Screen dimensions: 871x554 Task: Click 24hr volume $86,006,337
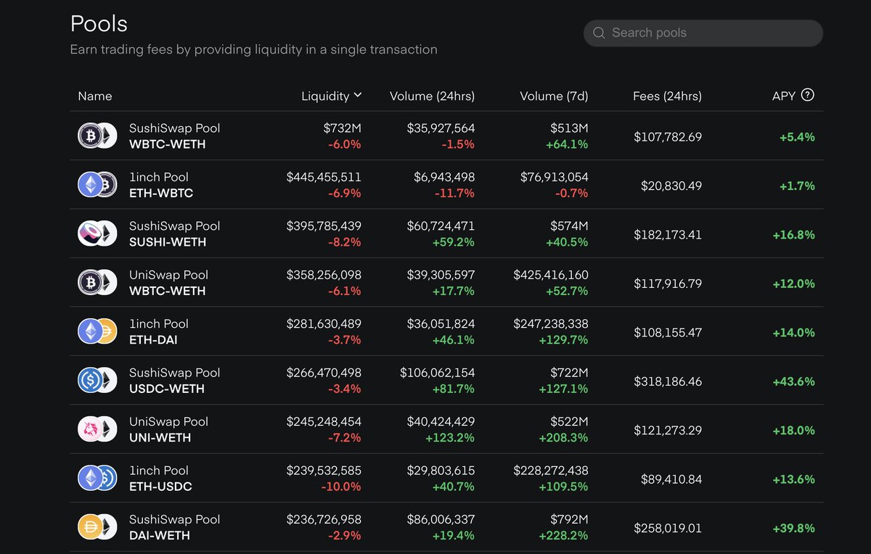(441, 520)
